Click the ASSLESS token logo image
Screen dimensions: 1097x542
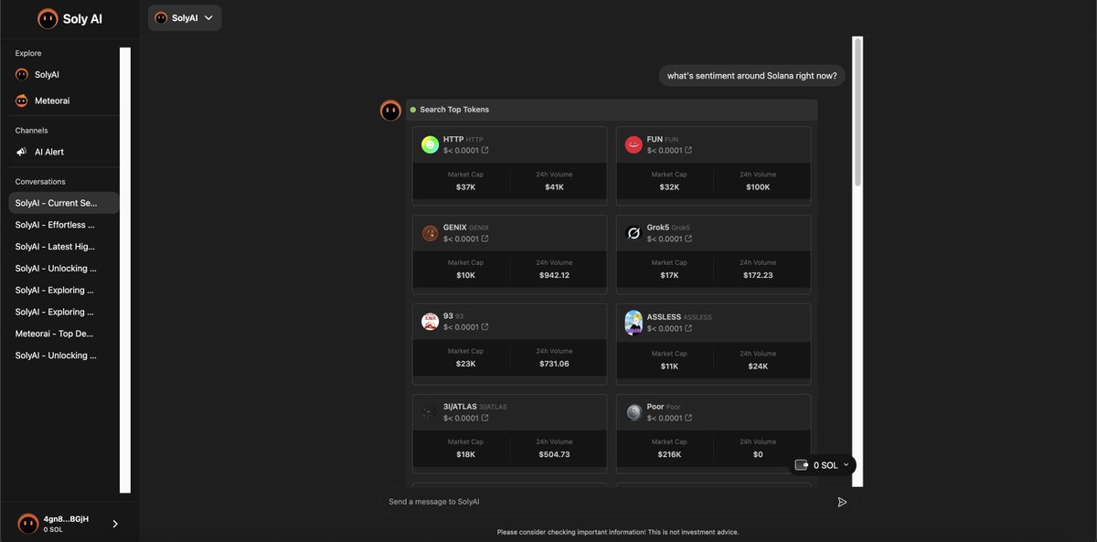(634, 323)
